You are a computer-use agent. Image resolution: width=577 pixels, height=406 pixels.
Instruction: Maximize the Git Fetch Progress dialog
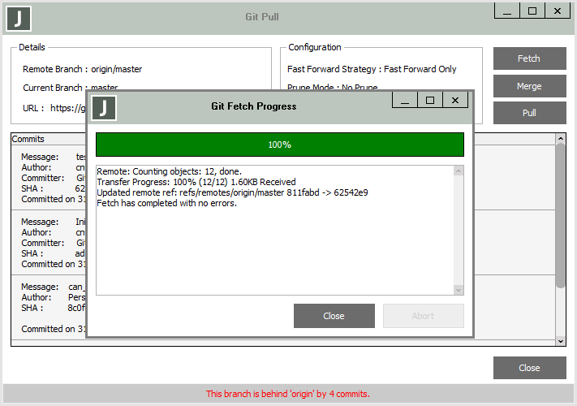tap(430, 101)
